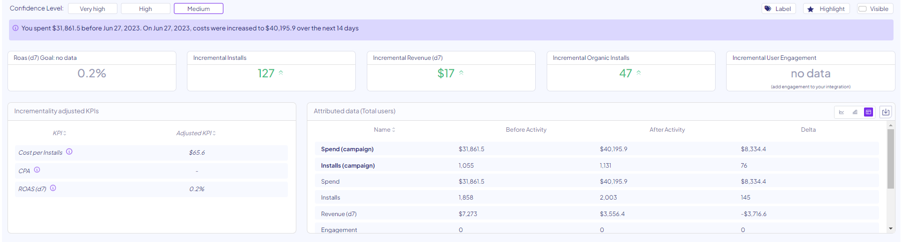Click the info icon in purple banner
The image size is (902, 242).
(15, 28)
